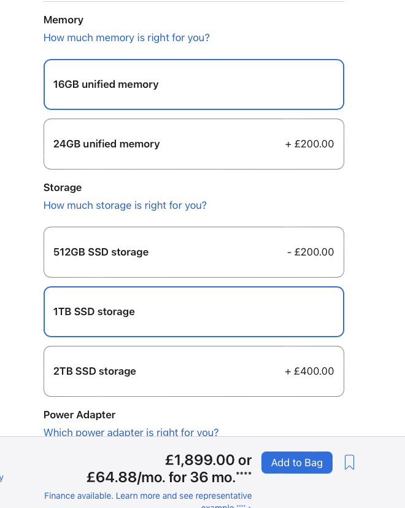Open 'How much memory is right for you?'
The width and height of the screenshot is (405, 508).
point(126,38)
